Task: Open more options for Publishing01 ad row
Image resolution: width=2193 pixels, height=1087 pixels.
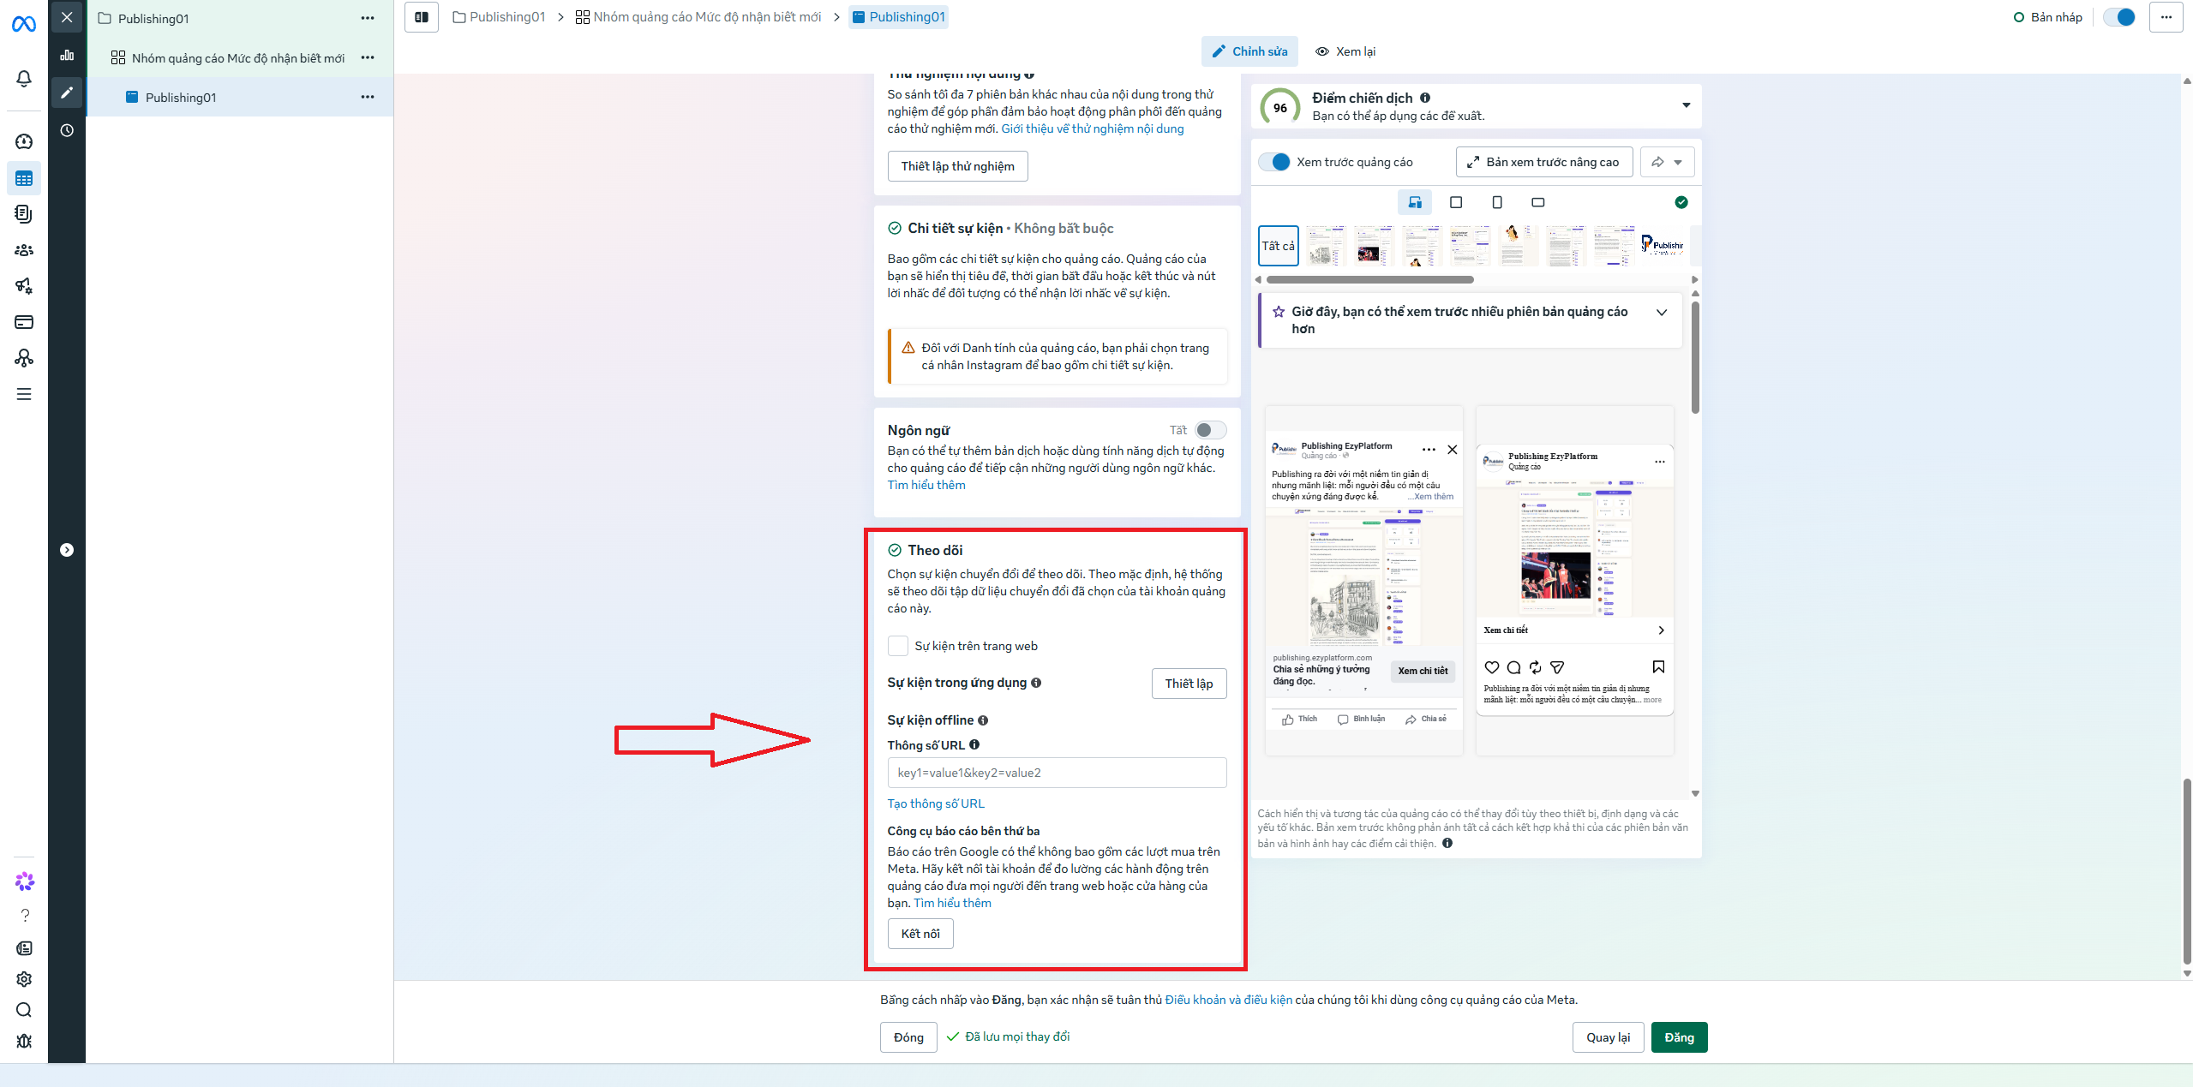Action: click(368, 97)
